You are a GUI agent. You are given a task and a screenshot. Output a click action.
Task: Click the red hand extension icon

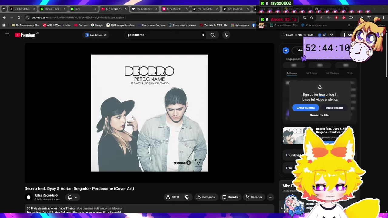click(x=336, y=18)
